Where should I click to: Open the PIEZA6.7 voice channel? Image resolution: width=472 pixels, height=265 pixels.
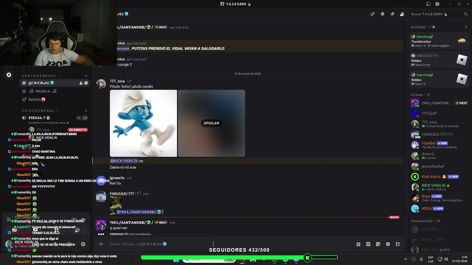[x=55, y=118]
